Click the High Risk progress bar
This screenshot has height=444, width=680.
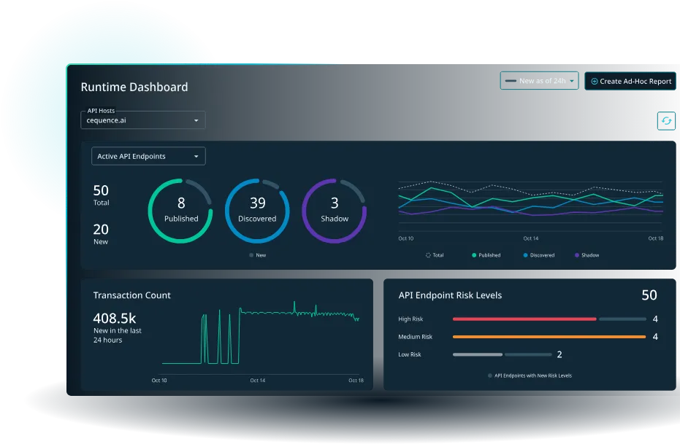pos(524,319)
